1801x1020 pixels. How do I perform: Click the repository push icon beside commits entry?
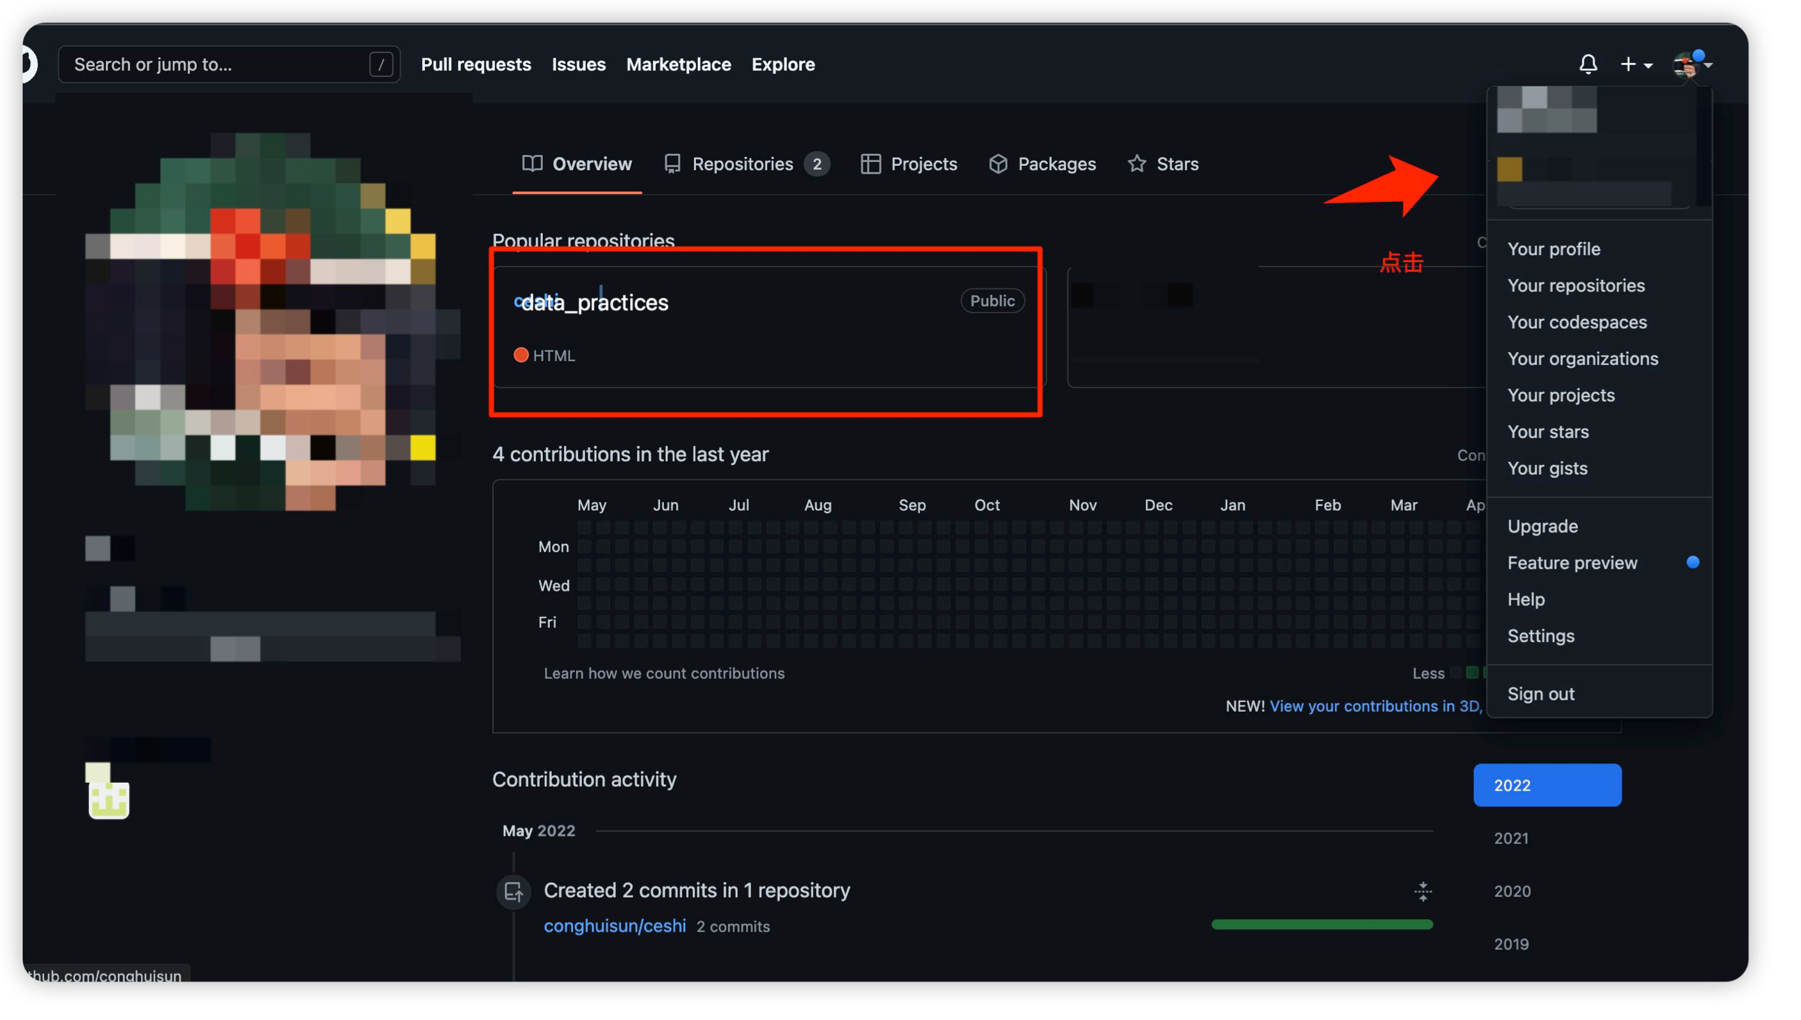click(x=513, y=892)
